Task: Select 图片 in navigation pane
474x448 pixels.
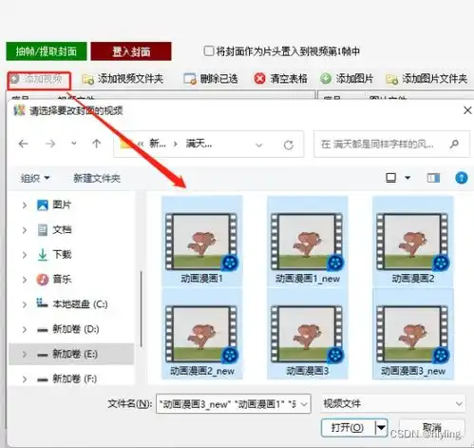Action: [x=62, y=205]
